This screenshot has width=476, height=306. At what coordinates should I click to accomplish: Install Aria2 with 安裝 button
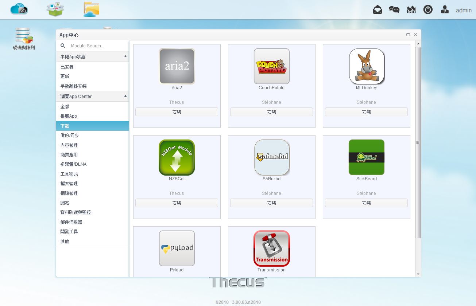coord(177,112)
